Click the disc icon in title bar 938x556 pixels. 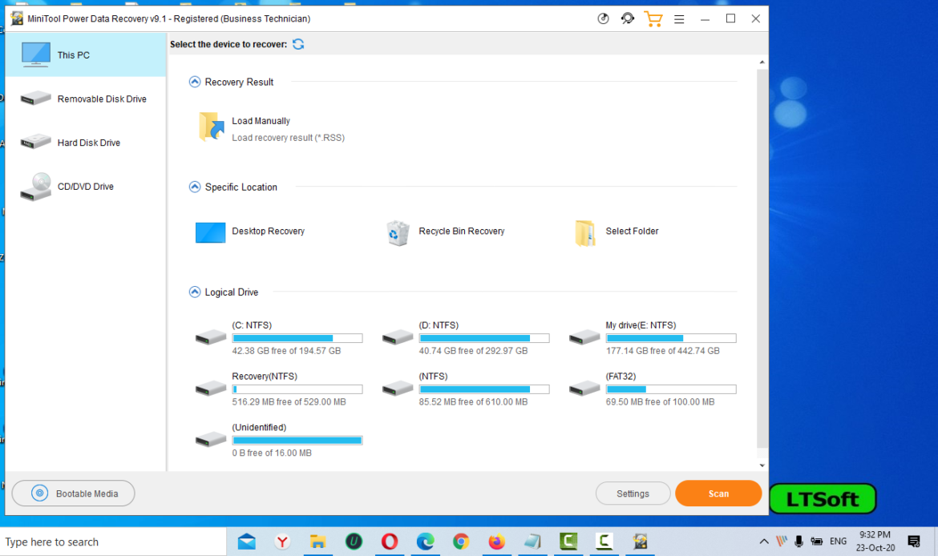point(604,18)
